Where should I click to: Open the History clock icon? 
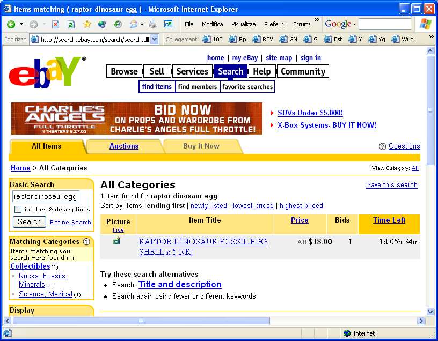[118, 24]
